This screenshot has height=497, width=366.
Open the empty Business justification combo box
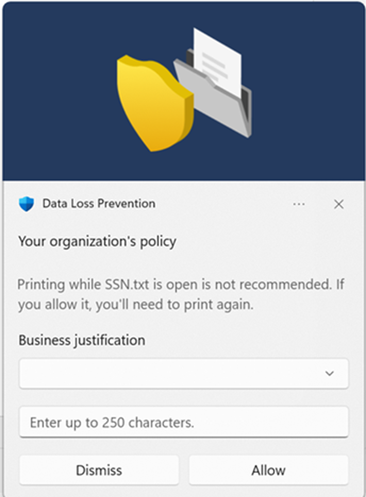point(184,373)
